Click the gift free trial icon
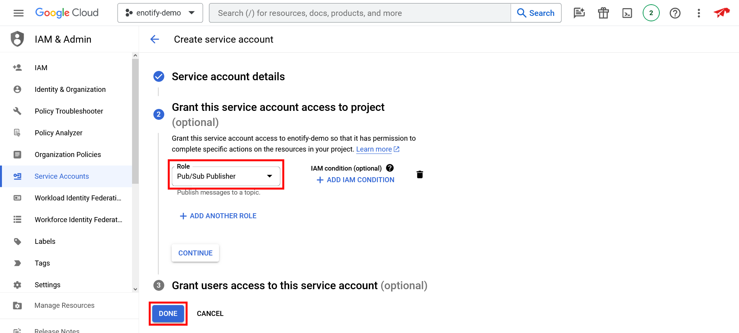Viewport: 739px width, 333px height. tap(603, 13)
